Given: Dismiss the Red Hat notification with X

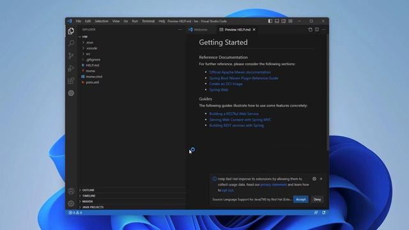Looking at the screenshot, I should 321,179.
